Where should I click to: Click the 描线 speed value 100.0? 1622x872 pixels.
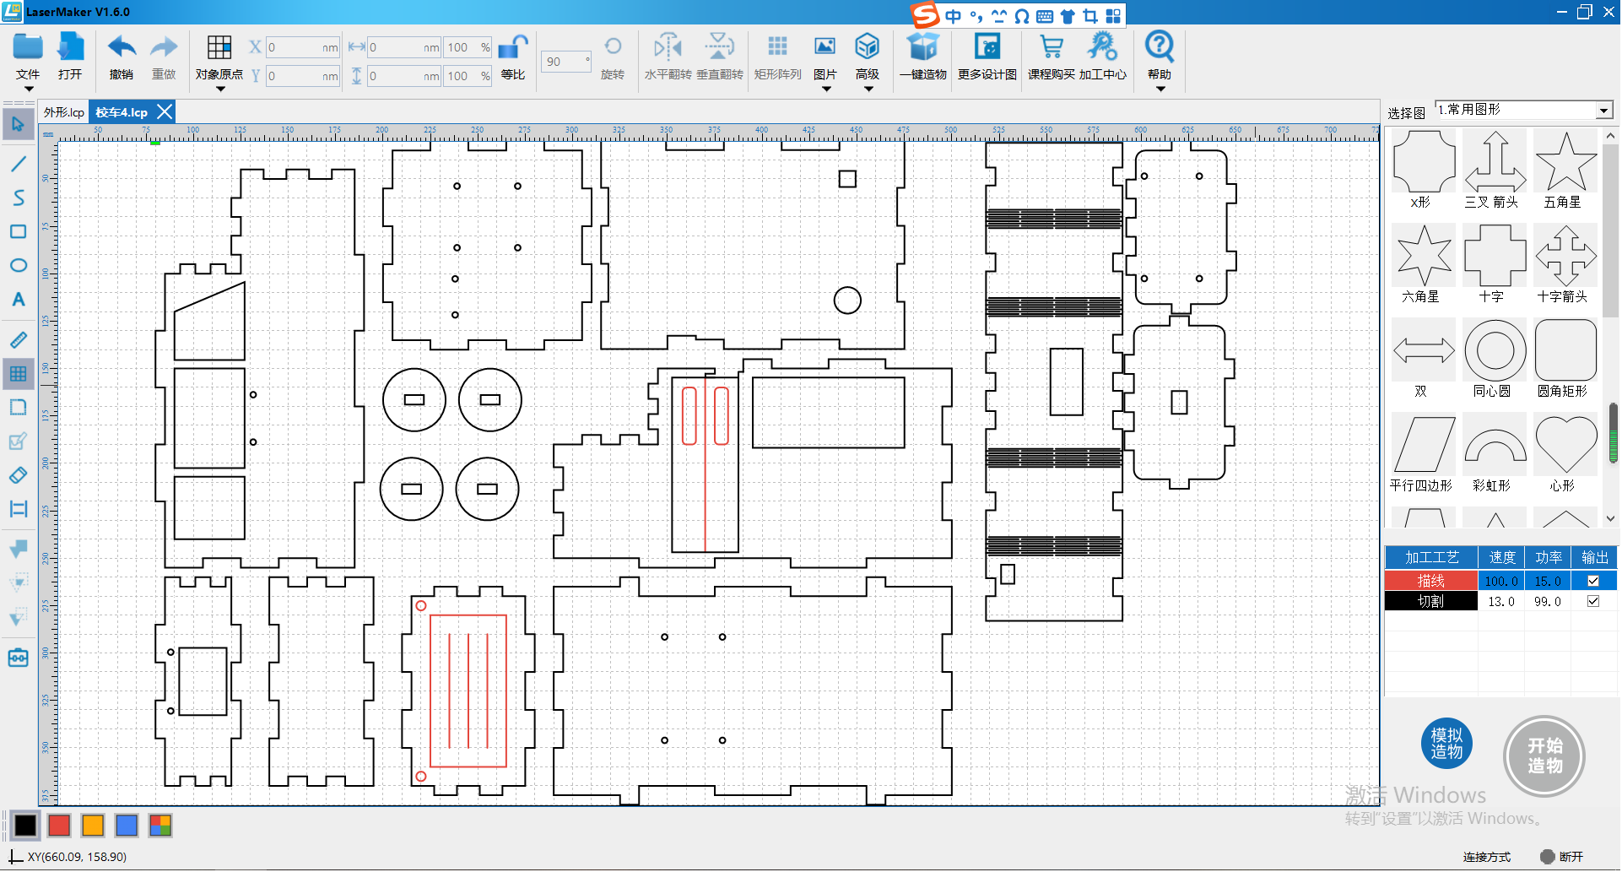(x=1501, y=581)
